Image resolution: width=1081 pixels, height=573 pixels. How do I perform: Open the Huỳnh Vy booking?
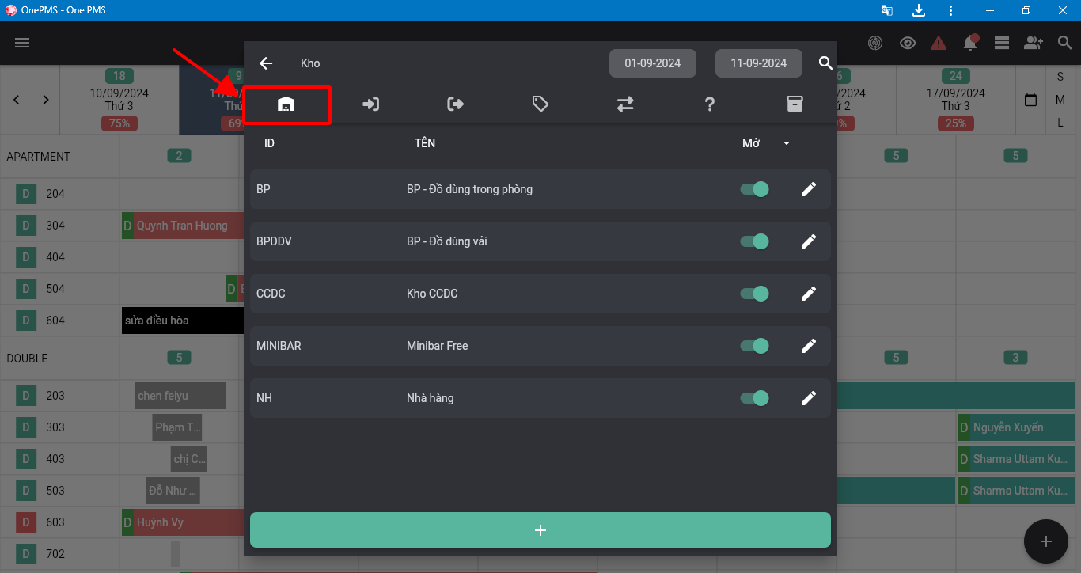(x=183, y=522)
